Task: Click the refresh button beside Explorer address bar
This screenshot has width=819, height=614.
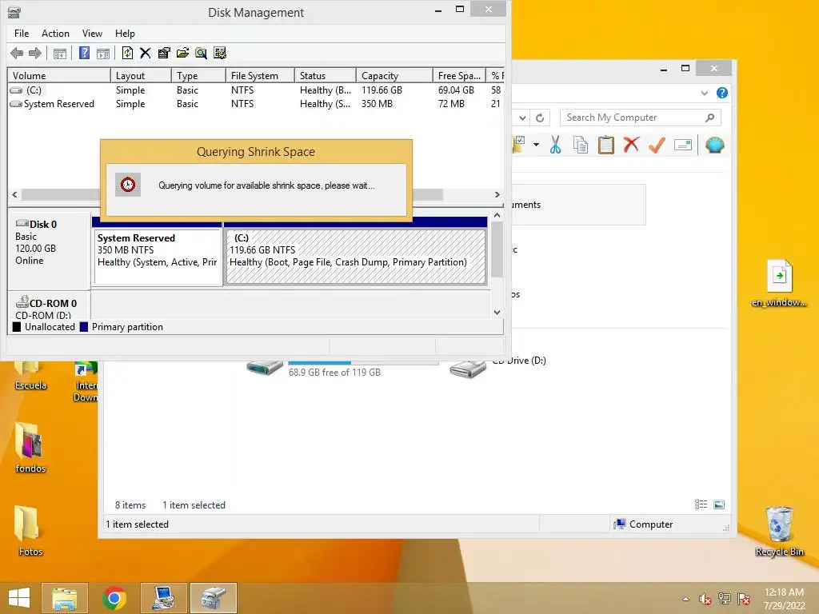Action: click(540, 118)
